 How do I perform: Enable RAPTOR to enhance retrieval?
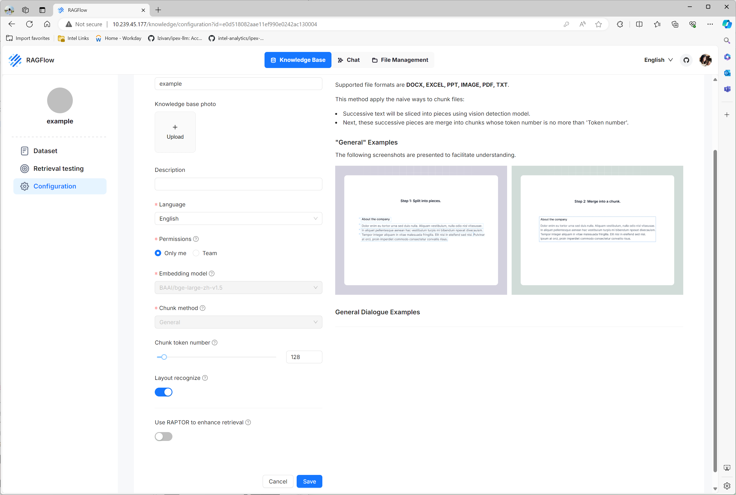click(164, 437)
